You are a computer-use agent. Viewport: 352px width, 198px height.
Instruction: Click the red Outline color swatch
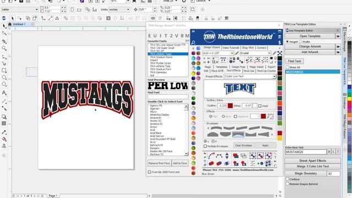click(230, 106)
